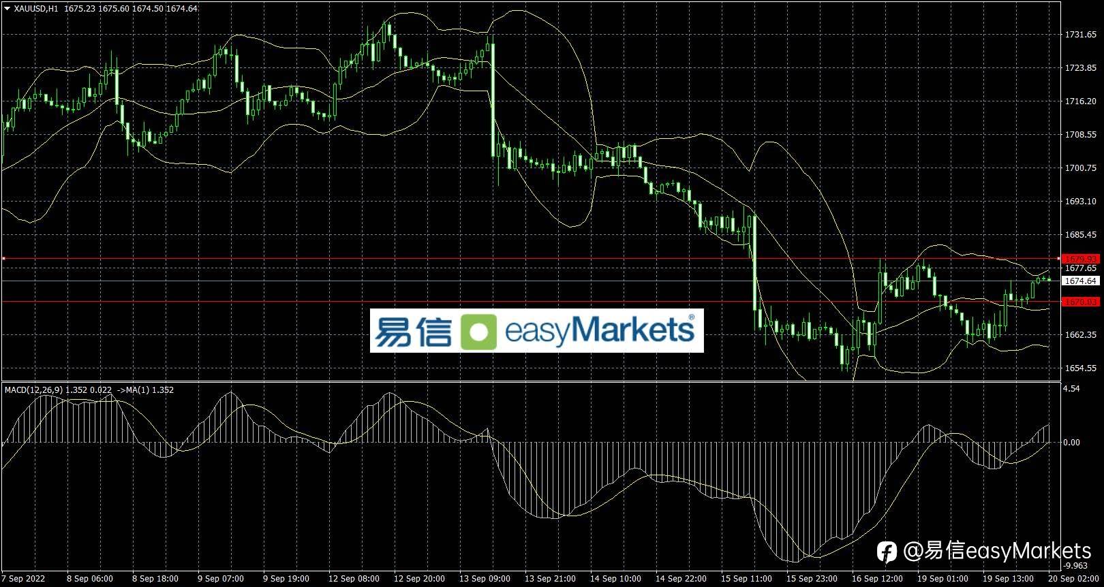The image size is (1104, 587).
Task: Click the 4.54 MACD scale label
Action: coord(1073,389)
